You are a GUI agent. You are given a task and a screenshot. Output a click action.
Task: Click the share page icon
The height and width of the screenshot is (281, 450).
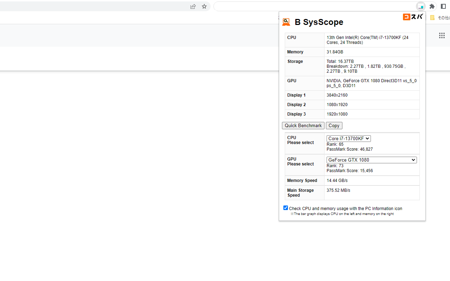(193, 6)
